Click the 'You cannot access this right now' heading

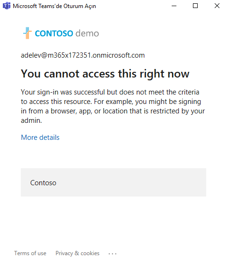[x=105, y=74]
